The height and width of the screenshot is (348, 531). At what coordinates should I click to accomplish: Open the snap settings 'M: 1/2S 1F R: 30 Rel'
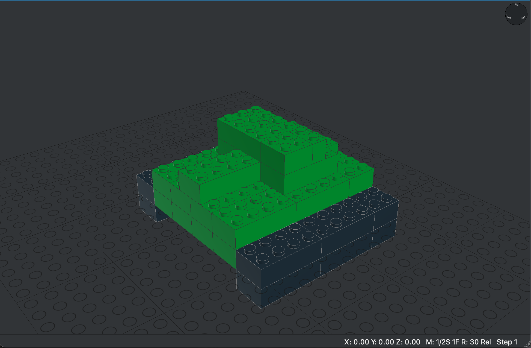458,342
